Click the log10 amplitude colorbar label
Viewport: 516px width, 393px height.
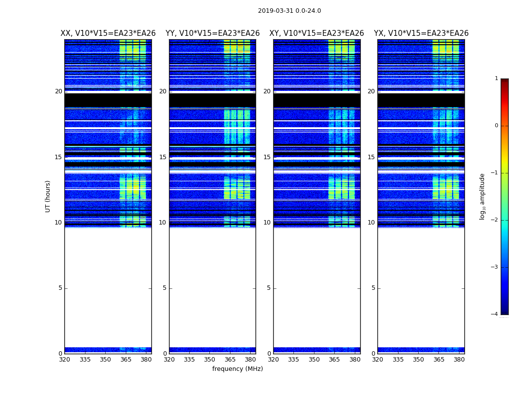pos(483,196)
